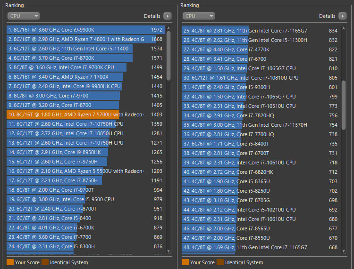Select row 20 Core i7-8700T
The image size is (354, 269).
tap(86, 209)
